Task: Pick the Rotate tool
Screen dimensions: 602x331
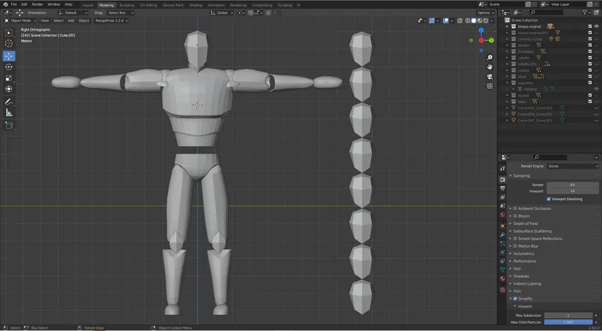Action: pos(9,67)
